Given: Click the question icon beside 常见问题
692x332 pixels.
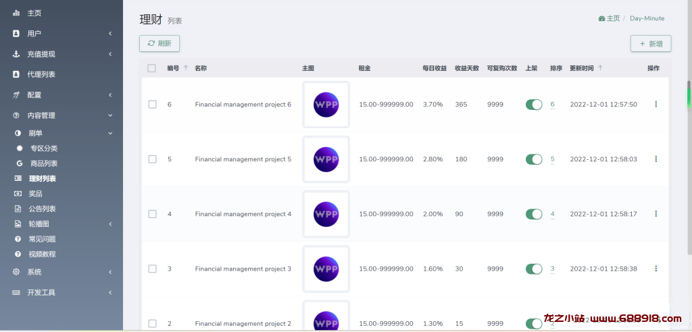Looking at the screenshot, I should (x=18, y=239).
